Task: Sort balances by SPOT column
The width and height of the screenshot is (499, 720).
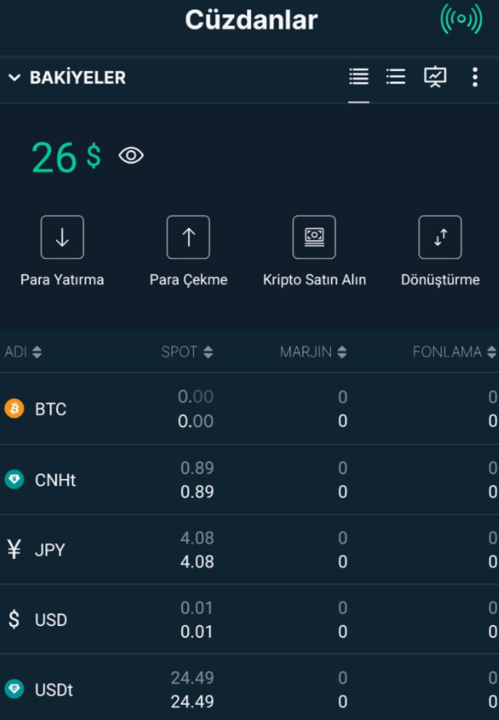Action: tap(187, 352)
